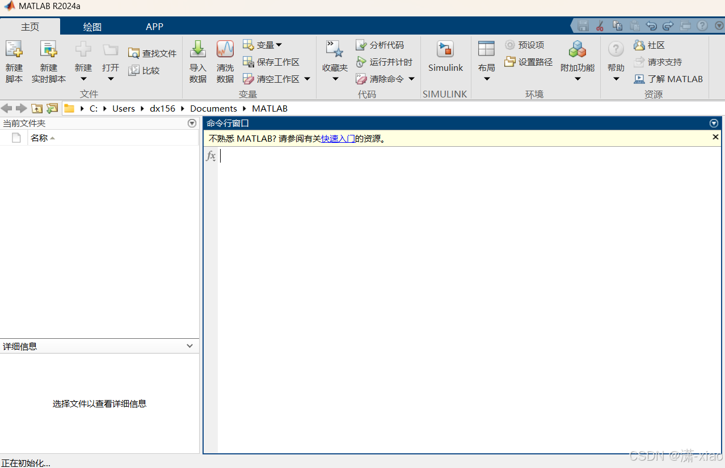The height and width of the screenshot is (468, 725).
Task: Open the 布局 (Layout) dropdown
Action: coord(487,79)
